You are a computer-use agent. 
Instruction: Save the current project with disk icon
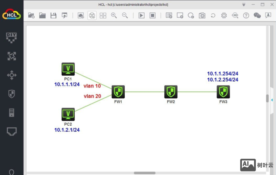pyautogui.click(x=53, y=15)
